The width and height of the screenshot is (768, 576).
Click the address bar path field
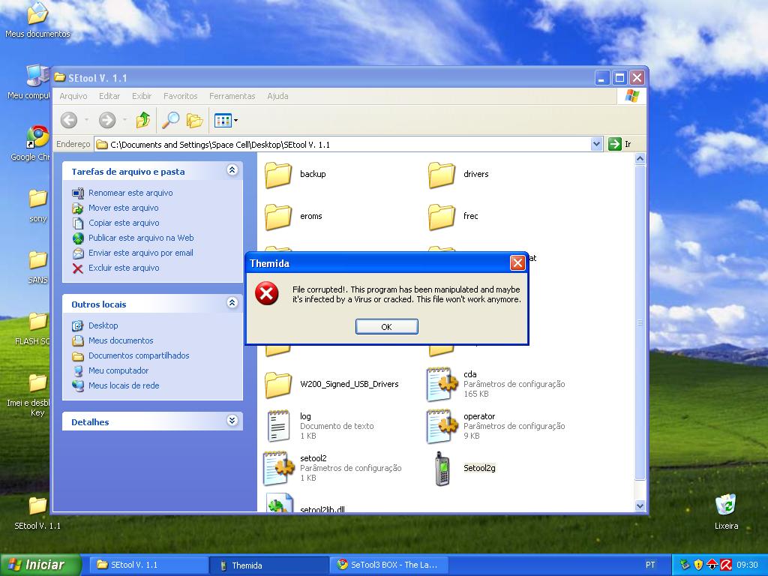(343, 145)
